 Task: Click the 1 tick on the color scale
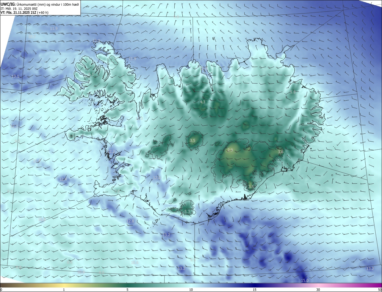coord(64,290)
